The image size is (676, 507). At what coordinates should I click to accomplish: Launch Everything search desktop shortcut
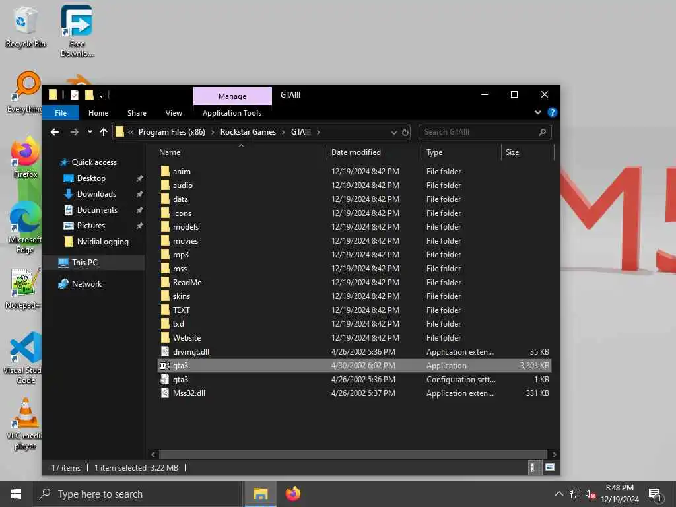tap(26, 92)
